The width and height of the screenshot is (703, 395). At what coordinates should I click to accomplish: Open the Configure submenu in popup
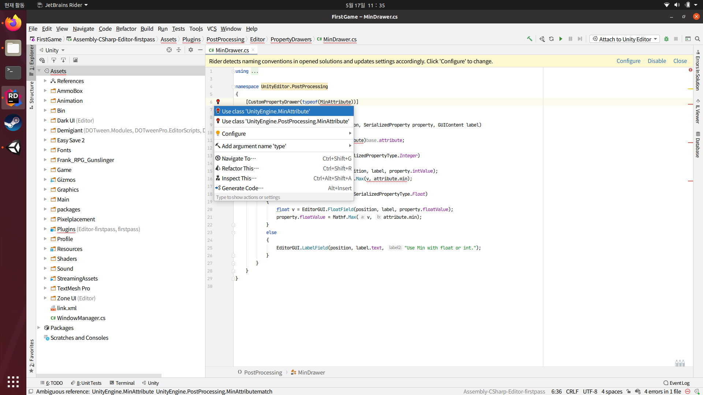pyautogui.click(x=284, y=133)
